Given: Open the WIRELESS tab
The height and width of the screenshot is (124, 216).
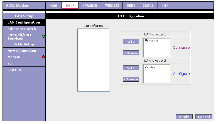Looking at the screenshot, I should pyautogui.click(x=112, y=6).
